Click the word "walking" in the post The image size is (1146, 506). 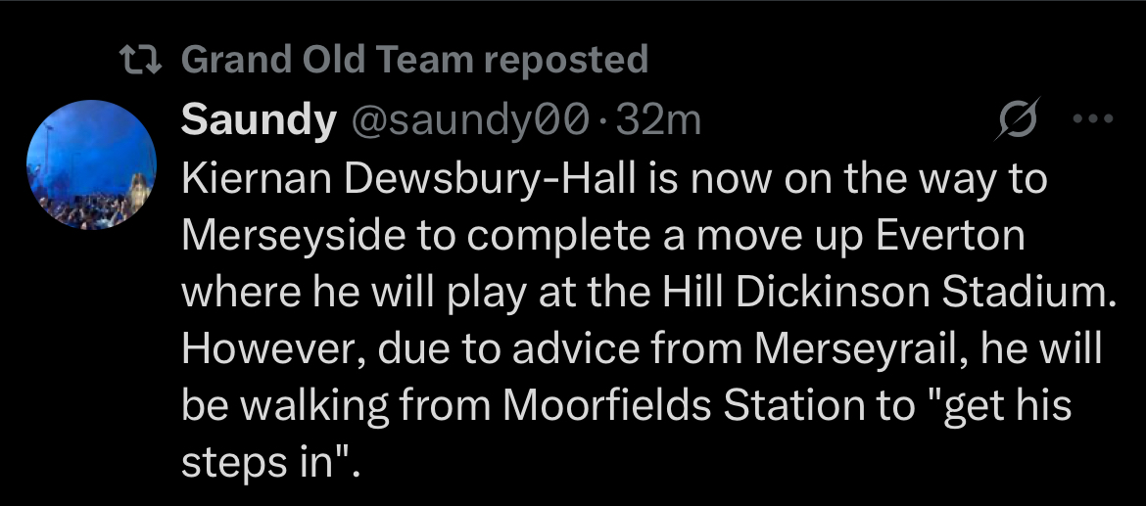[314, 405]
